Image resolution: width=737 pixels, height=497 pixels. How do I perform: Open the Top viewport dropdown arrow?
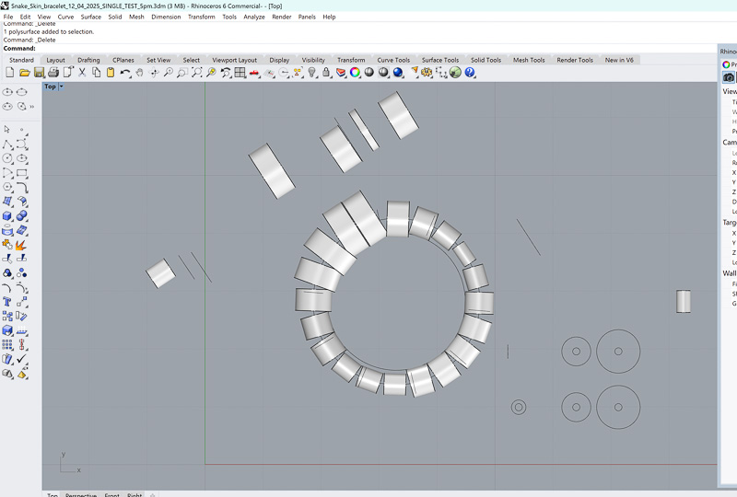pos(62,87)
